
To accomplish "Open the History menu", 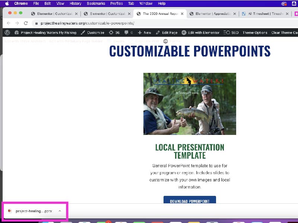I will pyautogui.click(x=76, y=3).
